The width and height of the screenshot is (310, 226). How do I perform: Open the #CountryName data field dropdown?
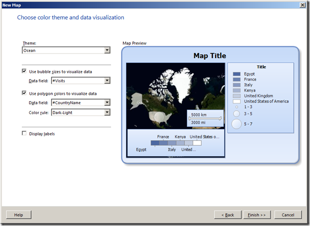(81, 103)
